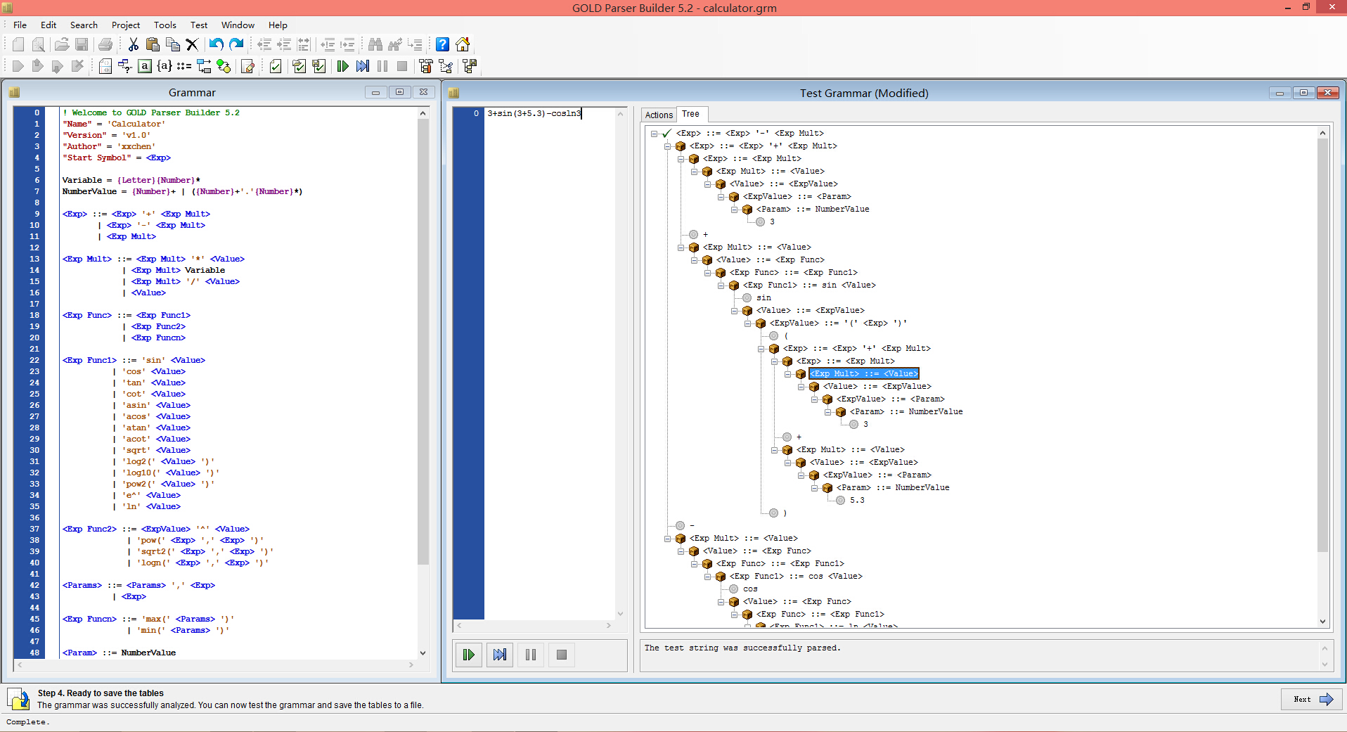
Task: Switch to the Tree tab
Action: 690,114
